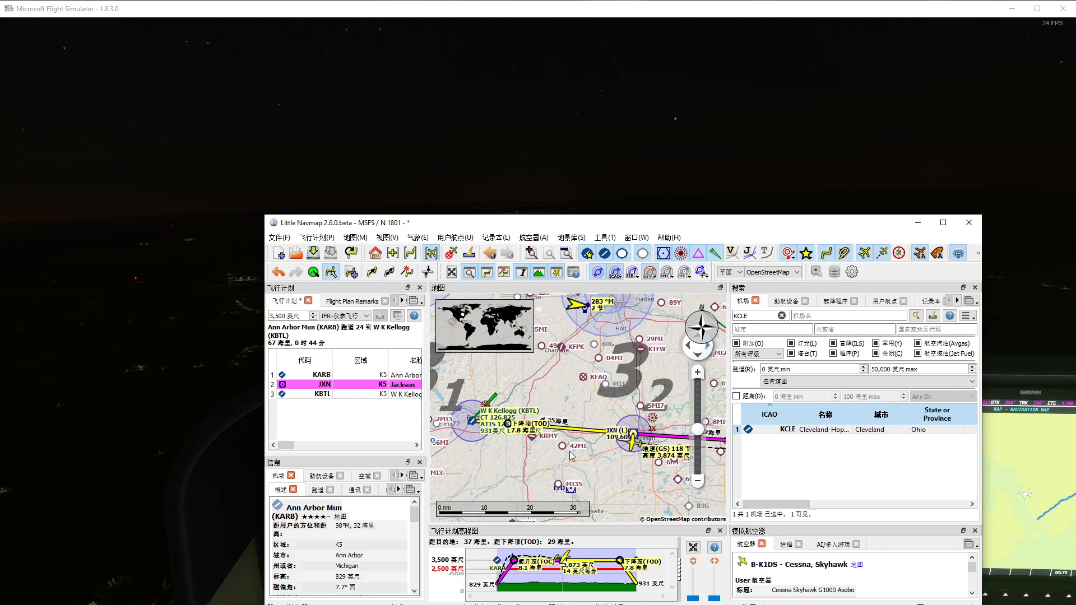Click the undo arrow icon
The height and width of the screenshot is (605, 1076).
click(x=278, y=272)
